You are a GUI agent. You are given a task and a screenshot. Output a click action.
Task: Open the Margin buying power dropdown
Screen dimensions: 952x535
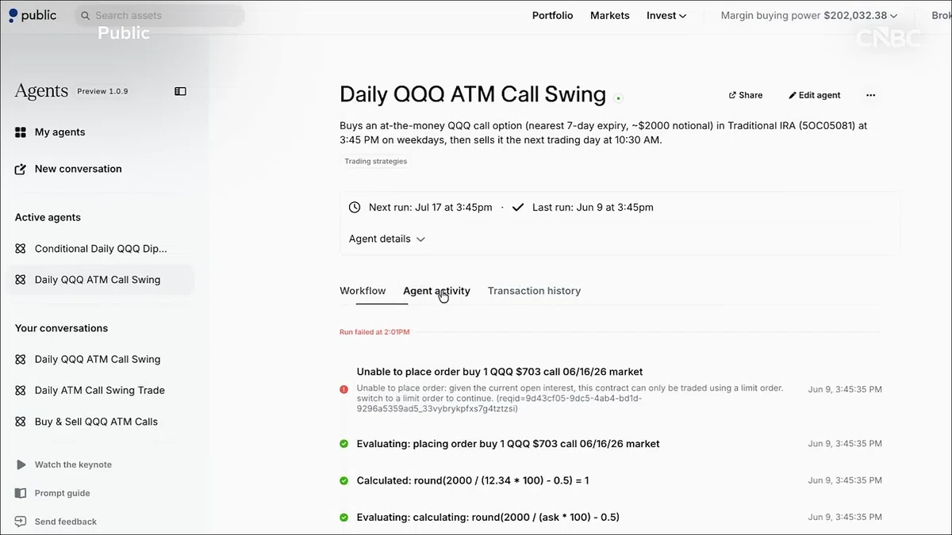click(x=809, y=15)
